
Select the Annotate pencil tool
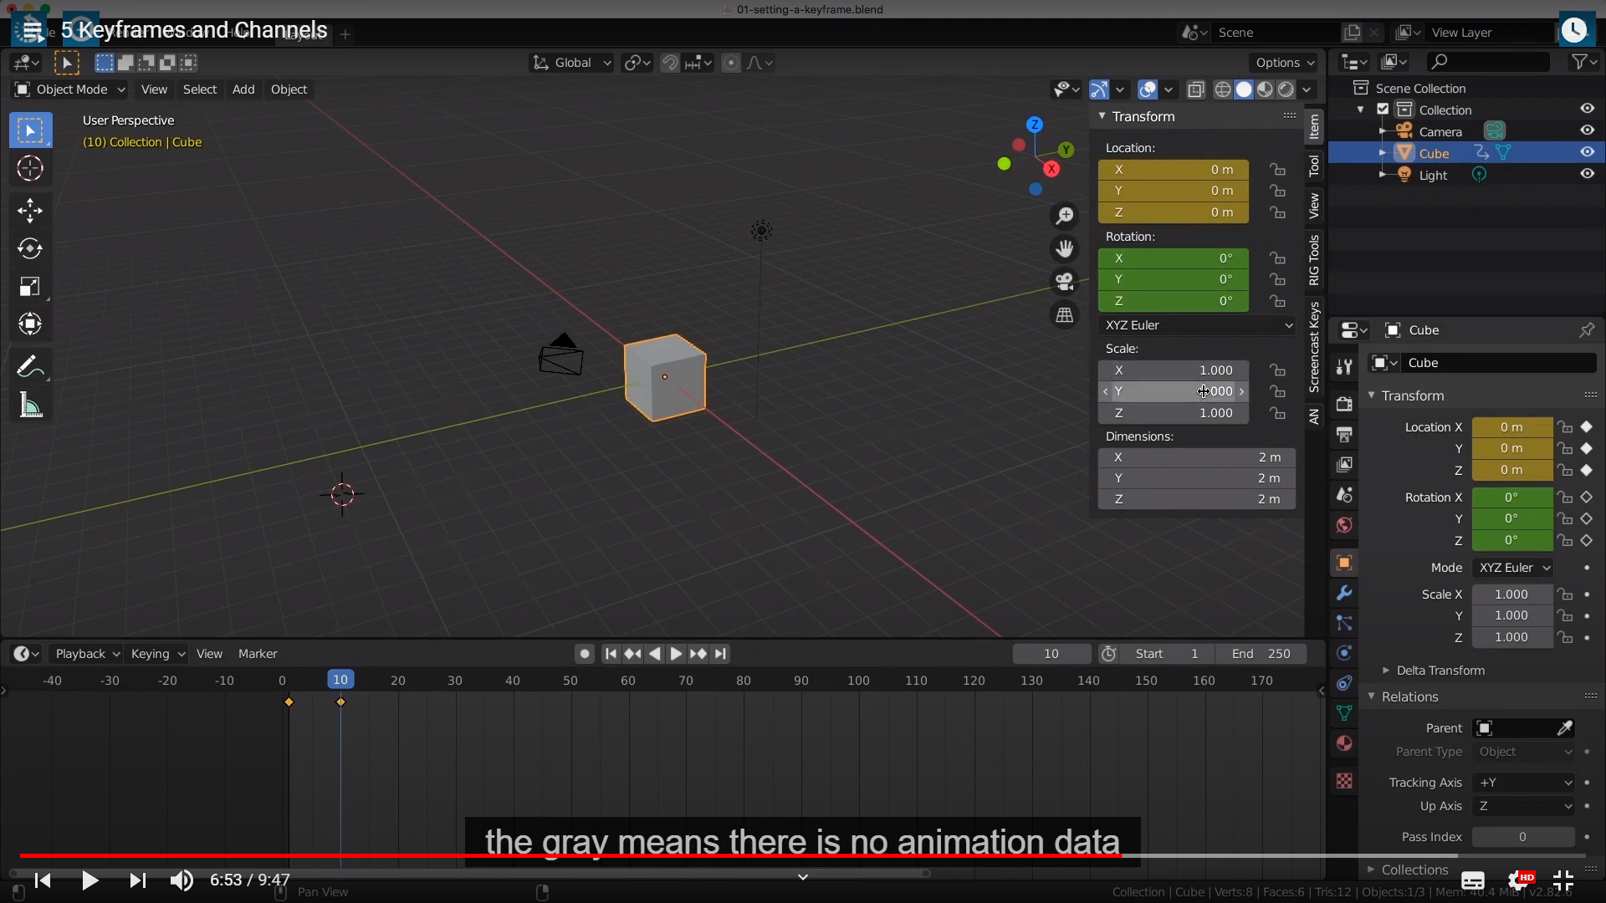[30, 366]
